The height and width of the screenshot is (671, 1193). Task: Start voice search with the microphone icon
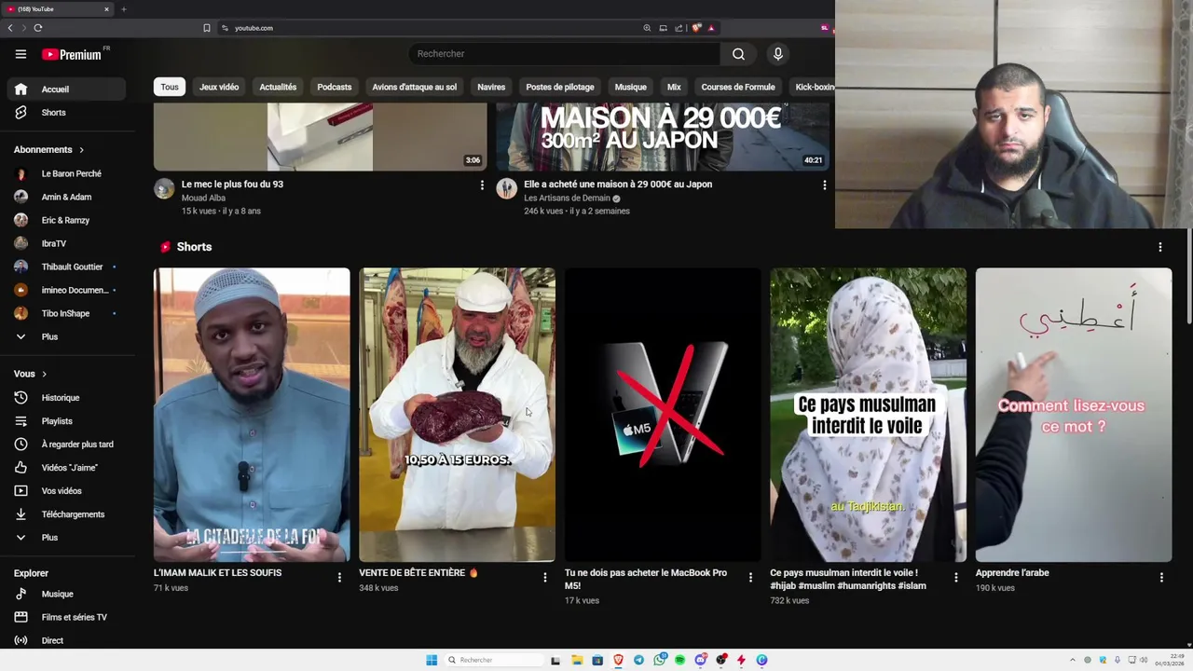777,54
